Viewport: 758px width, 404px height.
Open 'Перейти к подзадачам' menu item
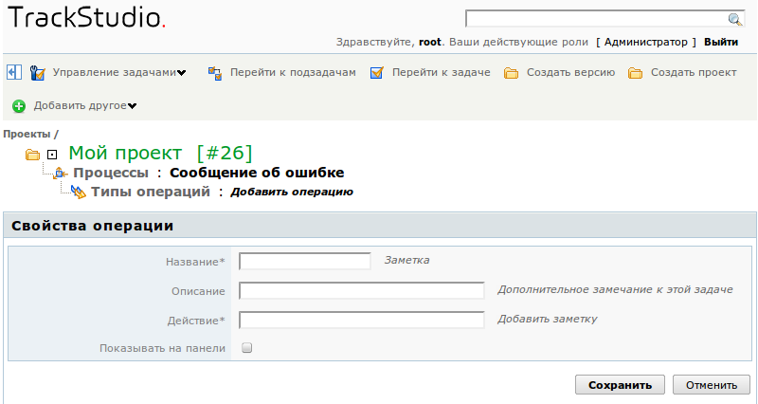tap(293, 73)
